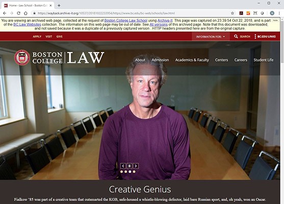Expand the Information For dropdown
This screenshot has height=204, width=284.
coord(211,37)
